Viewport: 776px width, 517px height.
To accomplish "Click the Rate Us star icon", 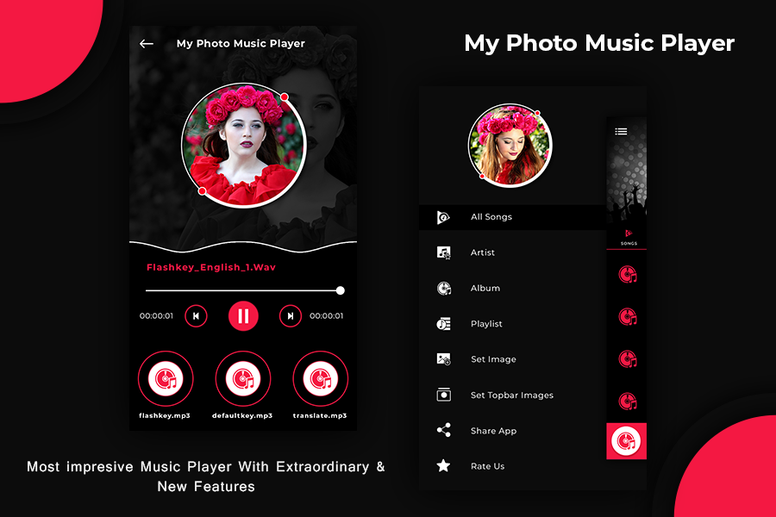I will pos(443,465).
